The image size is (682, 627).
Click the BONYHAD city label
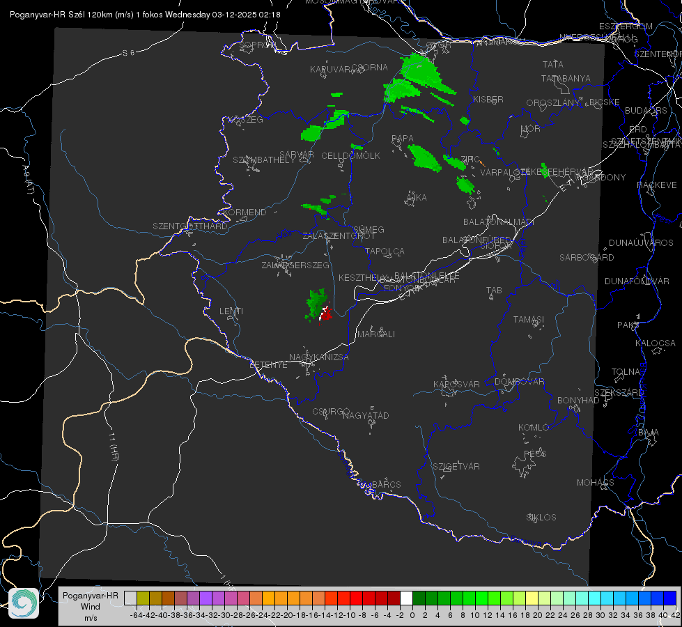tap(578, 401)
